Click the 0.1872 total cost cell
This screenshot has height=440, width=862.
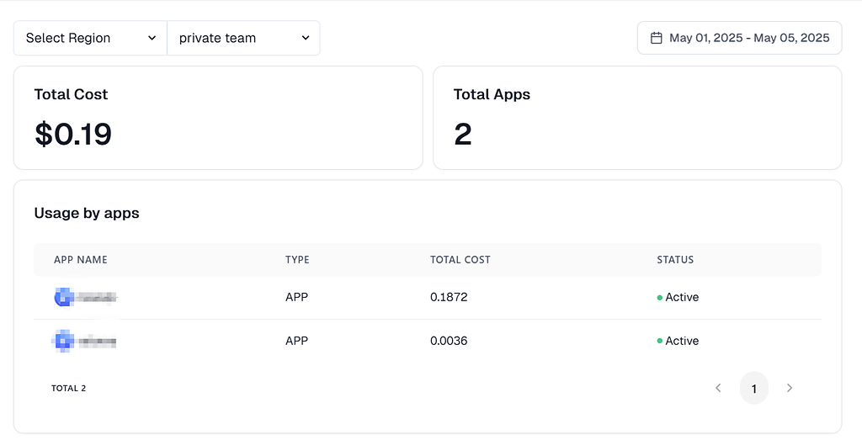[449, 297]
